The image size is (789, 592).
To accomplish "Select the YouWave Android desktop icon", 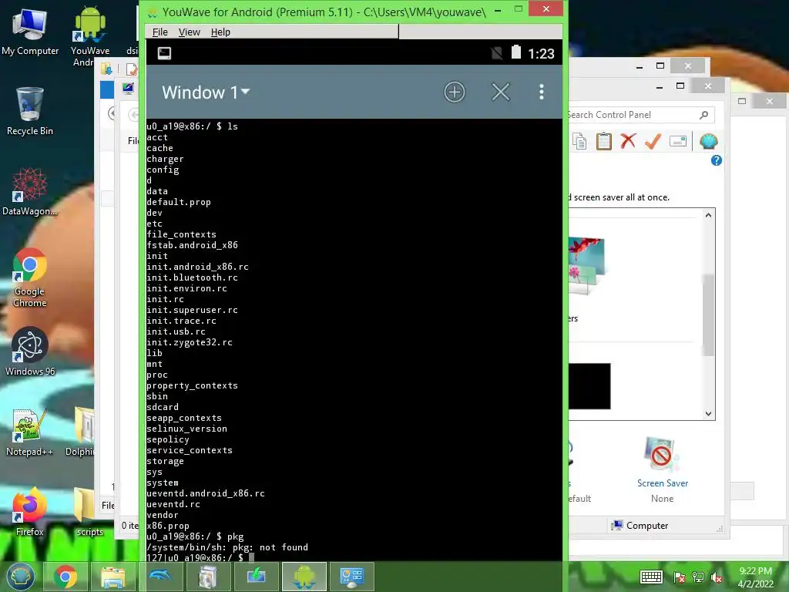I will click(x=90, y=36).
